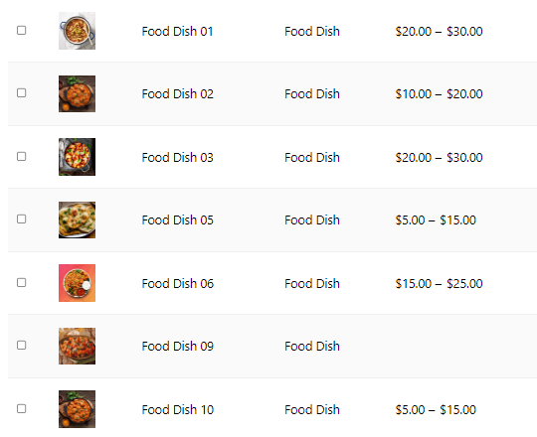Toggle the checkbox beside Food Dish 05
537x437 pixels.
21,218
